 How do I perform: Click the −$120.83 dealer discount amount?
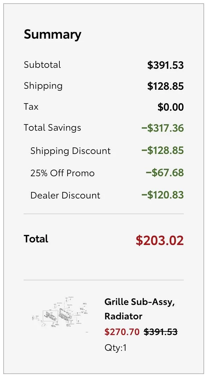[x=163, y=195]
